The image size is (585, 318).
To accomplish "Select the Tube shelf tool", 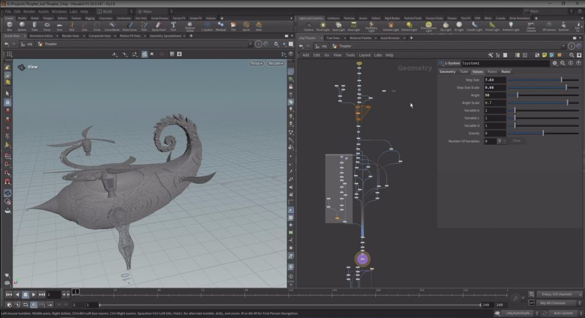I will pyautogui.click(x=34, y=26).
